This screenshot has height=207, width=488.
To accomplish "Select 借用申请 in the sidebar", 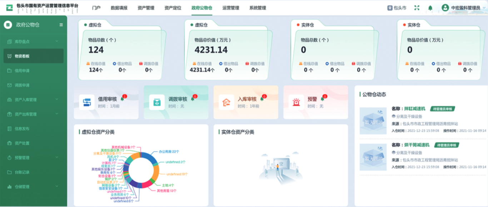I will (22, 71).
